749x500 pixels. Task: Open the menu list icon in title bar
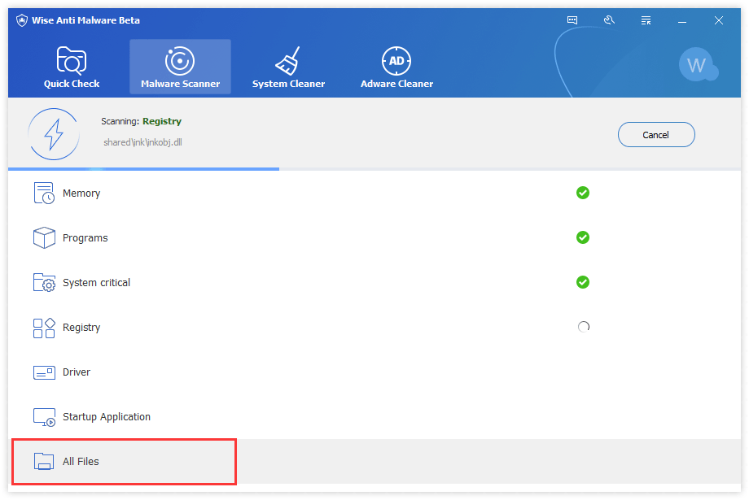coord(646,20)
